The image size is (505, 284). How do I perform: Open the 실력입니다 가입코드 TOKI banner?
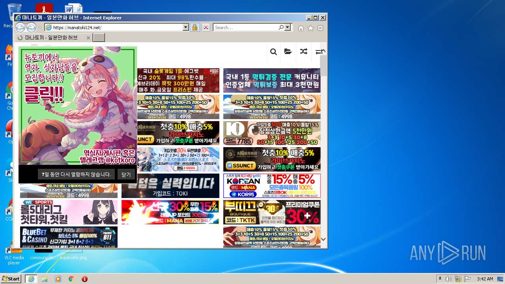178,186
